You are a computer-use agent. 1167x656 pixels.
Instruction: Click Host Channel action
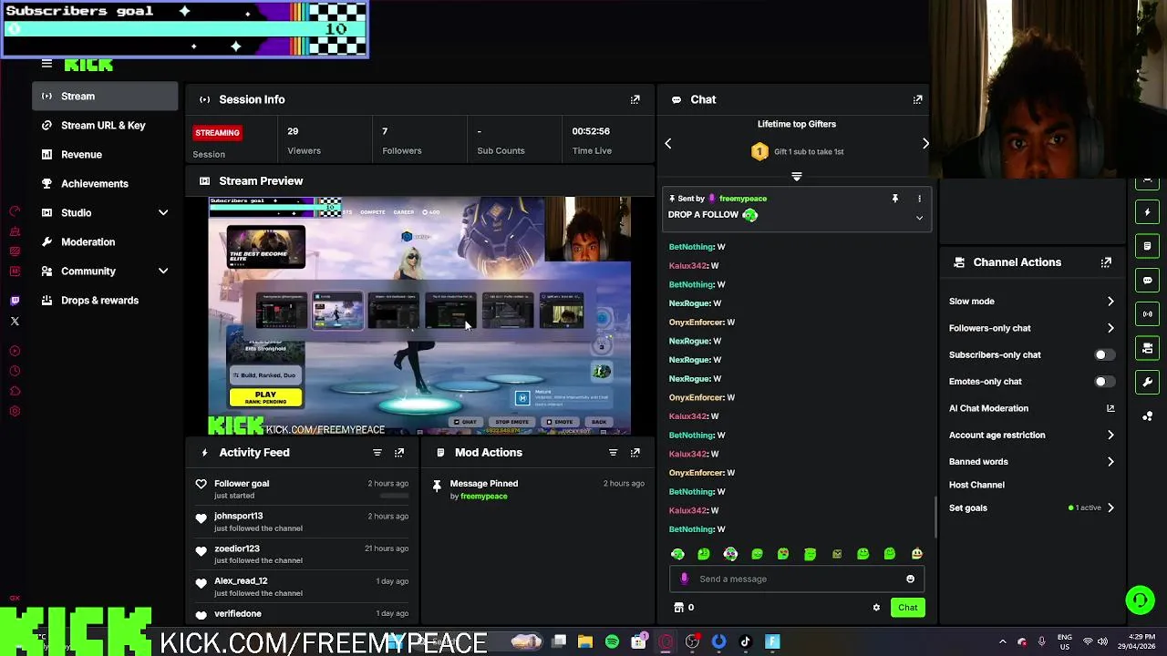[976, 485]
